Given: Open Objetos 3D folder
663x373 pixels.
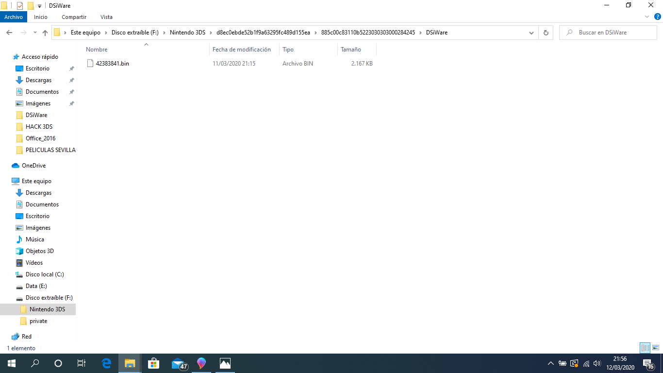Looking at the screenshot, I should point(40,251).
